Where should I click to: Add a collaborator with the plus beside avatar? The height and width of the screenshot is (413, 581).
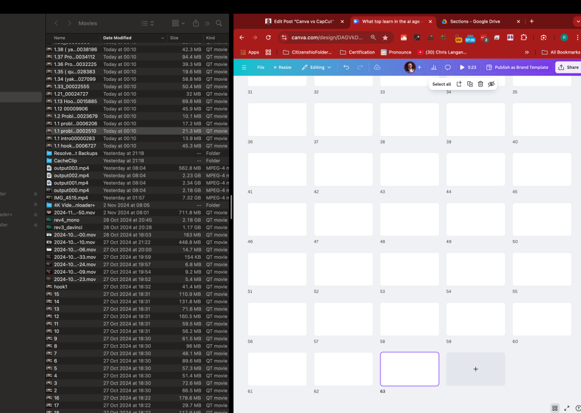point(420,67)
